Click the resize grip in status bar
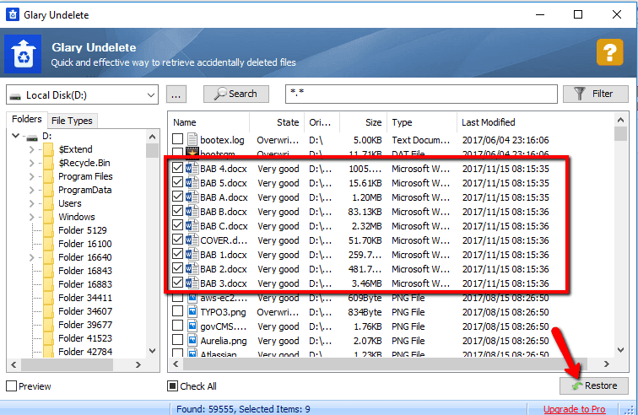This screenshot has height=415, width=638. [630, 409]
